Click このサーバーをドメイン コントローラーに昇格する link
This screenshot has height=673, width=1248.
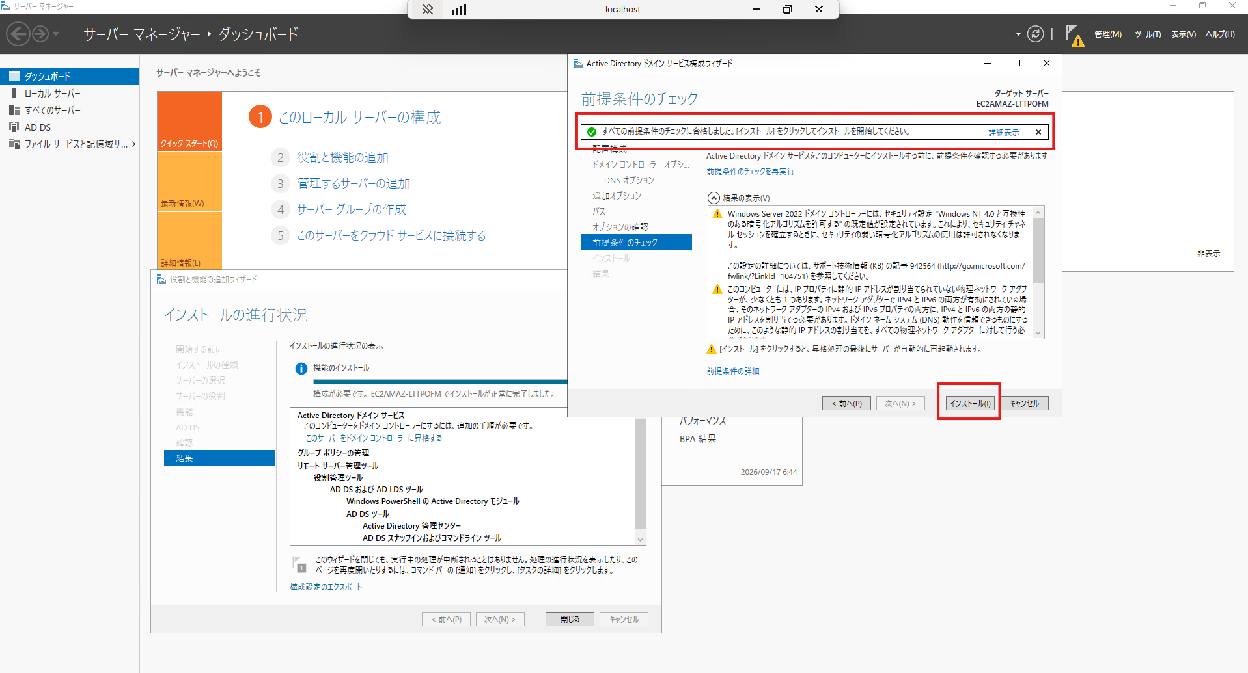(374, 438)
